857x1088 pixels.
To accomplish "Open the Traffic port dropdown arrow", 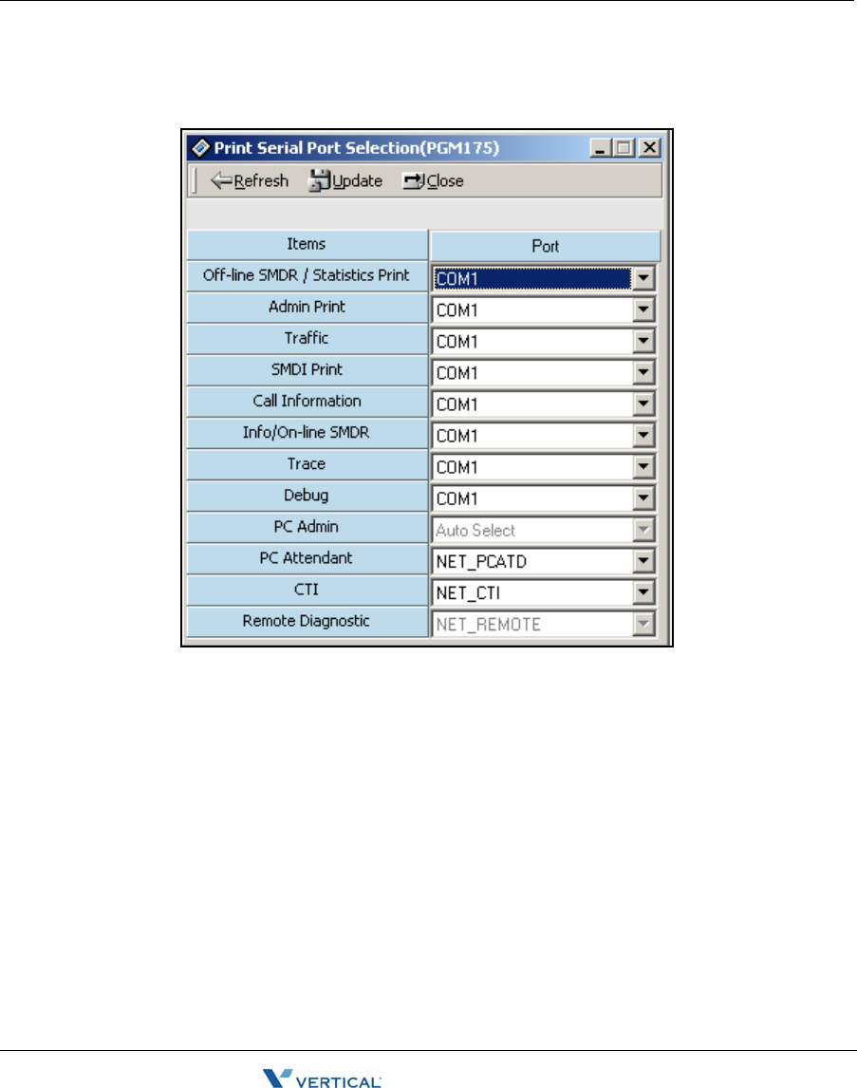I will [x=643, y=342].
